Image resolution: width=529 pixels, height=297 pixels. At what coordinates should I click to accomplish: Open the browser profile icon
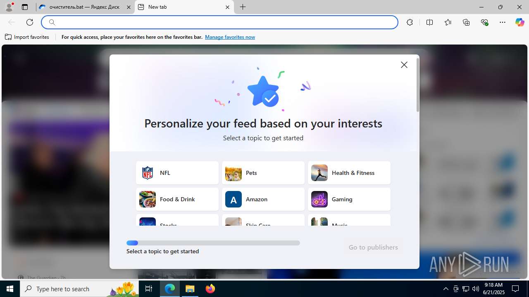(x=9, y=7)
